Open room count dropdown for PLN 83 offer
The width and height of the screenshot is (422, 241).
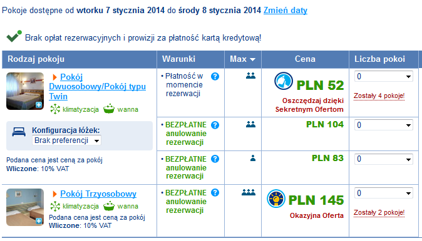click(384, 159)
